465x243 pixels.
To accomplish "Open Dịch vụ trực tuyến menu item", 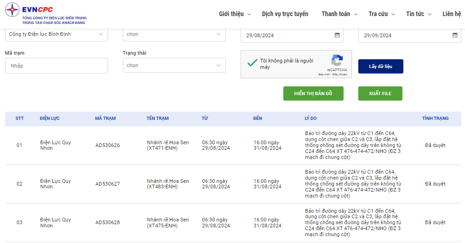I will tap(285, 14).
